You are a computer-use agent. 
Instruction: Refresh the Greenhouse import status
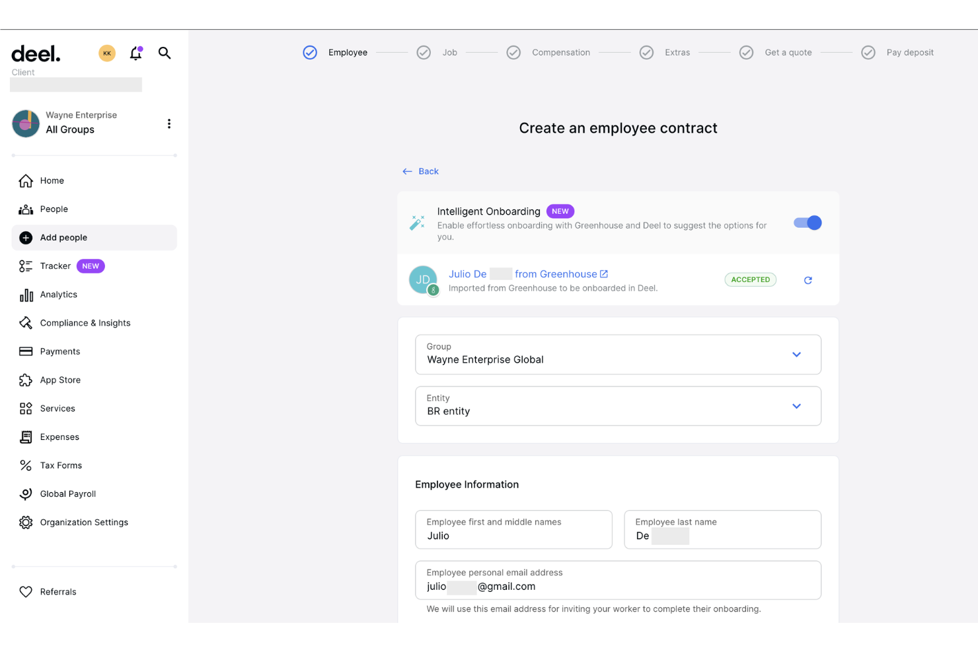coord(808,279)
